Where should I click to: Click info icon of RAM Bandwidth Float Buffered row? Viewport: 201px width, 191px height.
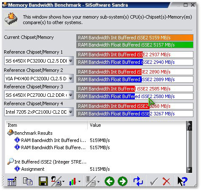pyautogui.click(x=17, y=147)
